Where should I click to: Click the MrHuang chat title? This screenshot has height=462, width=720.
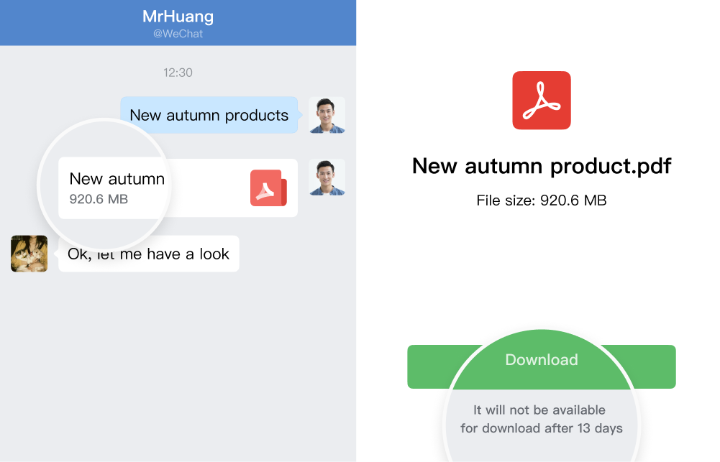[x=178, y=17]
